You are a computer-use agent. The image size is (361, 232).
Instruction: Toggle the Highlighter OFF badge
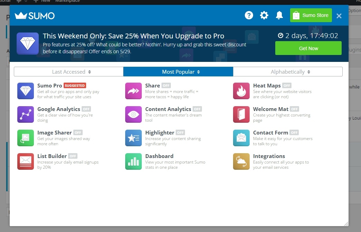pyautogui.click(x=180, y=132)
